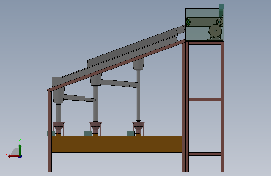Select the middle crossbar of the tower frame

point(205,100)
